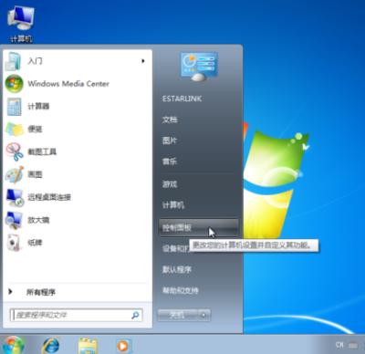
Task: Open 游戏 Games link
Action: (170, 183)
